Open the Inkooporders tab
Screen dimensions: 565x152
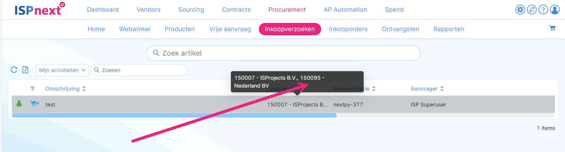348,29
